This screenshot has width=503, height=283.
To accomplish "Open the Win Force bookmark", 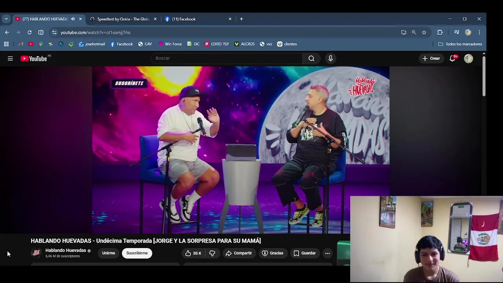I will (170, 44).
